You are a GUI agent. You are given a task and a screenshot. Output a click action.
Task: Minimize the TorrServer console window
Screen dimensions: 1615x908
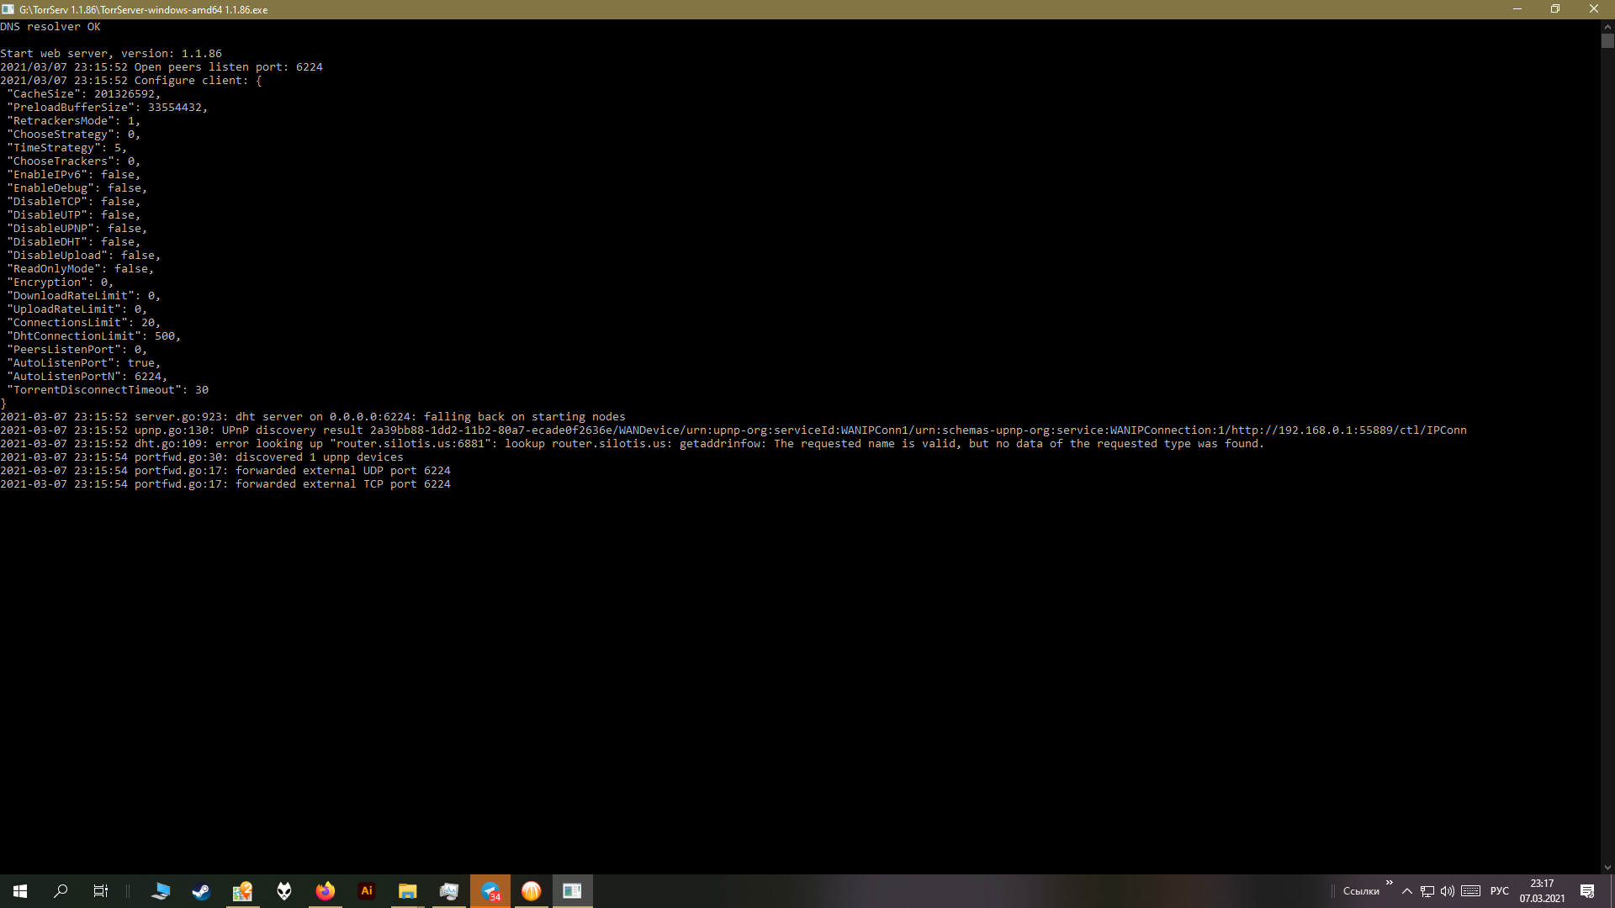click(x=1517, y=9)
